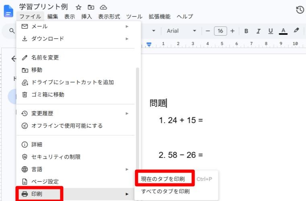Open the ヘルプ menu
The image size is (306, 201).
[185, 16]
